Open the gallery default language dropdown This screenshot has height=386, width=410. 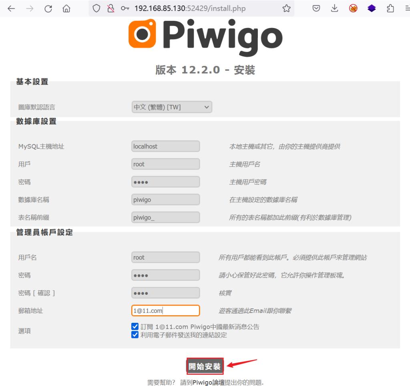[x=172, y=107]
